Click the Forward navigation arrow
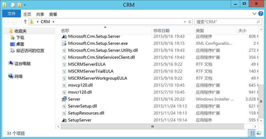The height and width of the screenshot is (139, 266). click(14, 22)
